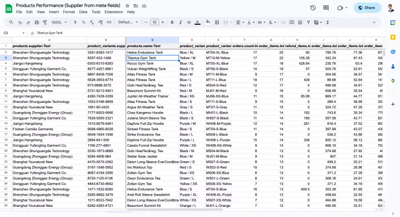Insert a chart icon
The height and width of the screenshot is (217, 400).
(x=300, y=23)
